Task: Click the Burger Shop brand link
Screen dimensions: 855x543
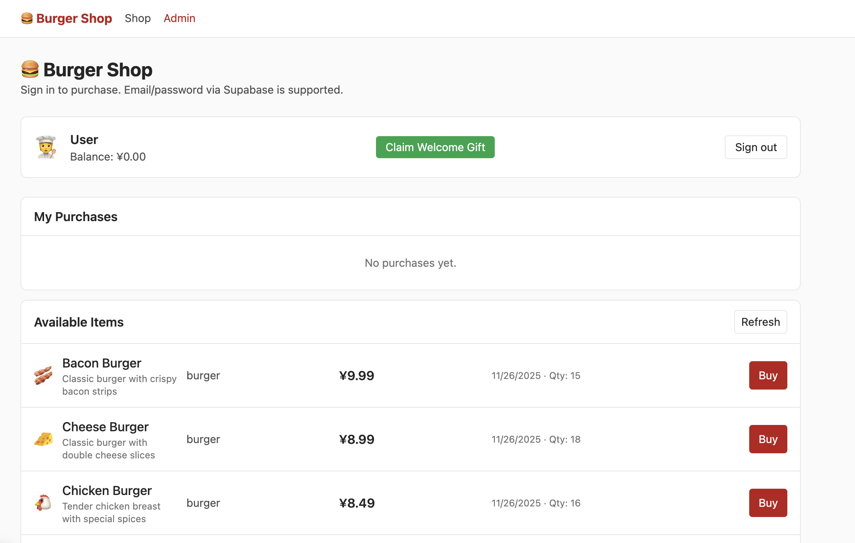Action: click(74, 18)
